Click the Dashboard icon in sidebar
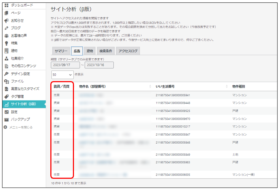 click(6, 5)
